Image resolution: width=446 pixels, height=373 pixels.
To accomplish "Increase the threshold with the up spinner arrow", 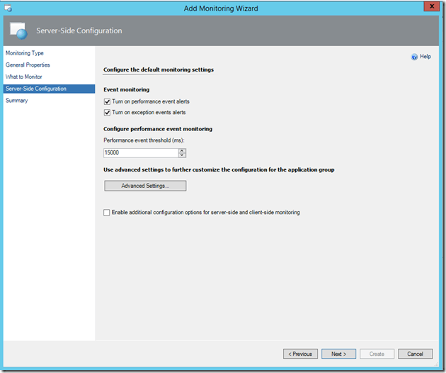I will click(182, 150).
